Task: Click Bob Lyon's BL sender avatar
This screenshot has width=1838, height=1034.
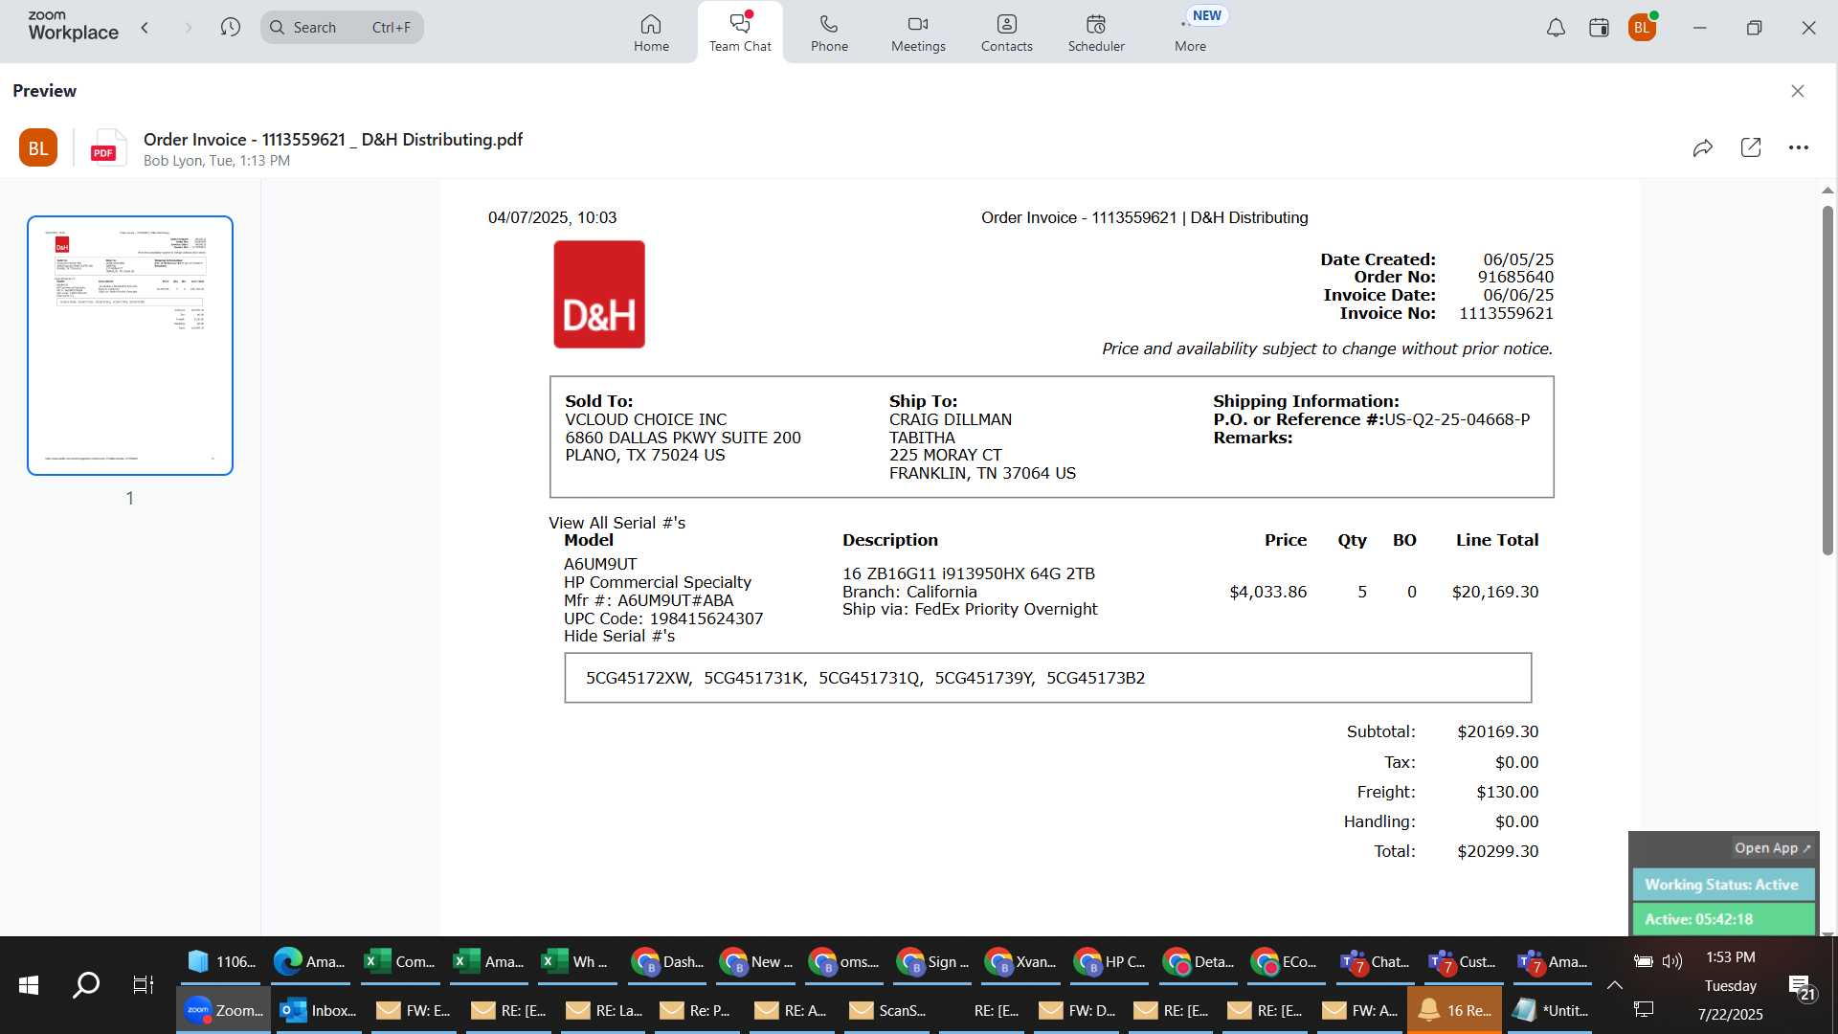Action: coord(38,148)
